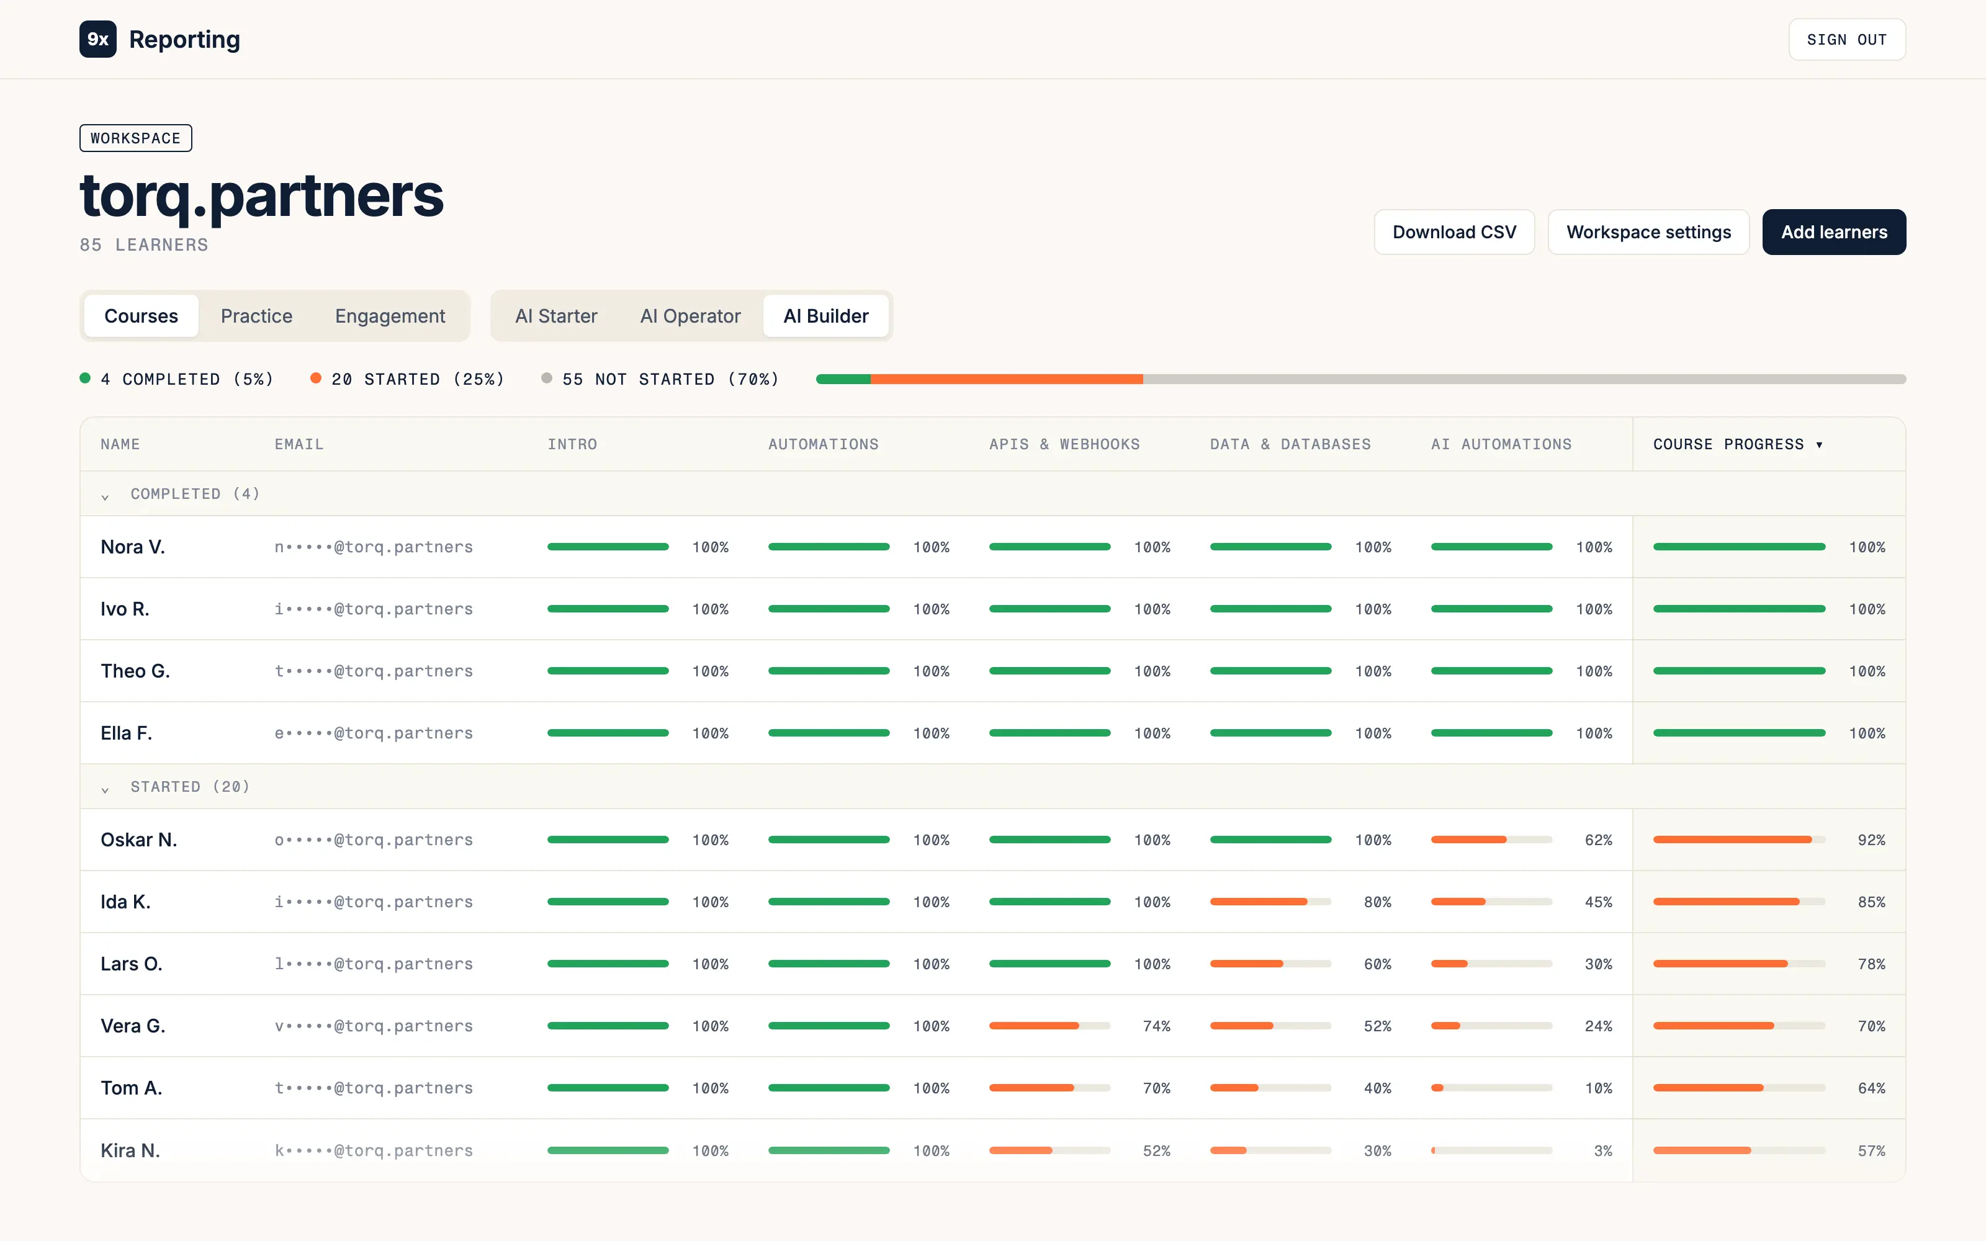Image resolution: width=1986 pixels, height=1241 pixels.
Task: Select learner Vera G.
Action: tap(133, 1026)
